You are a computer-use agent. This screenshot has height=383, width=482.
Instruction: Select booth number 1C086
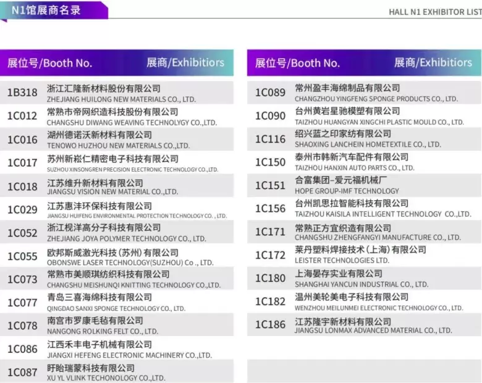pos(22,349)
